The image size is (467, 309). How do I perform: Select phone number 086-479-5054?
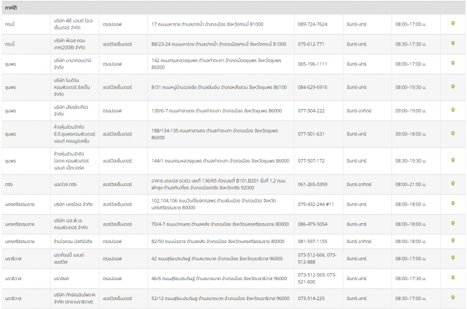[312, 224]
